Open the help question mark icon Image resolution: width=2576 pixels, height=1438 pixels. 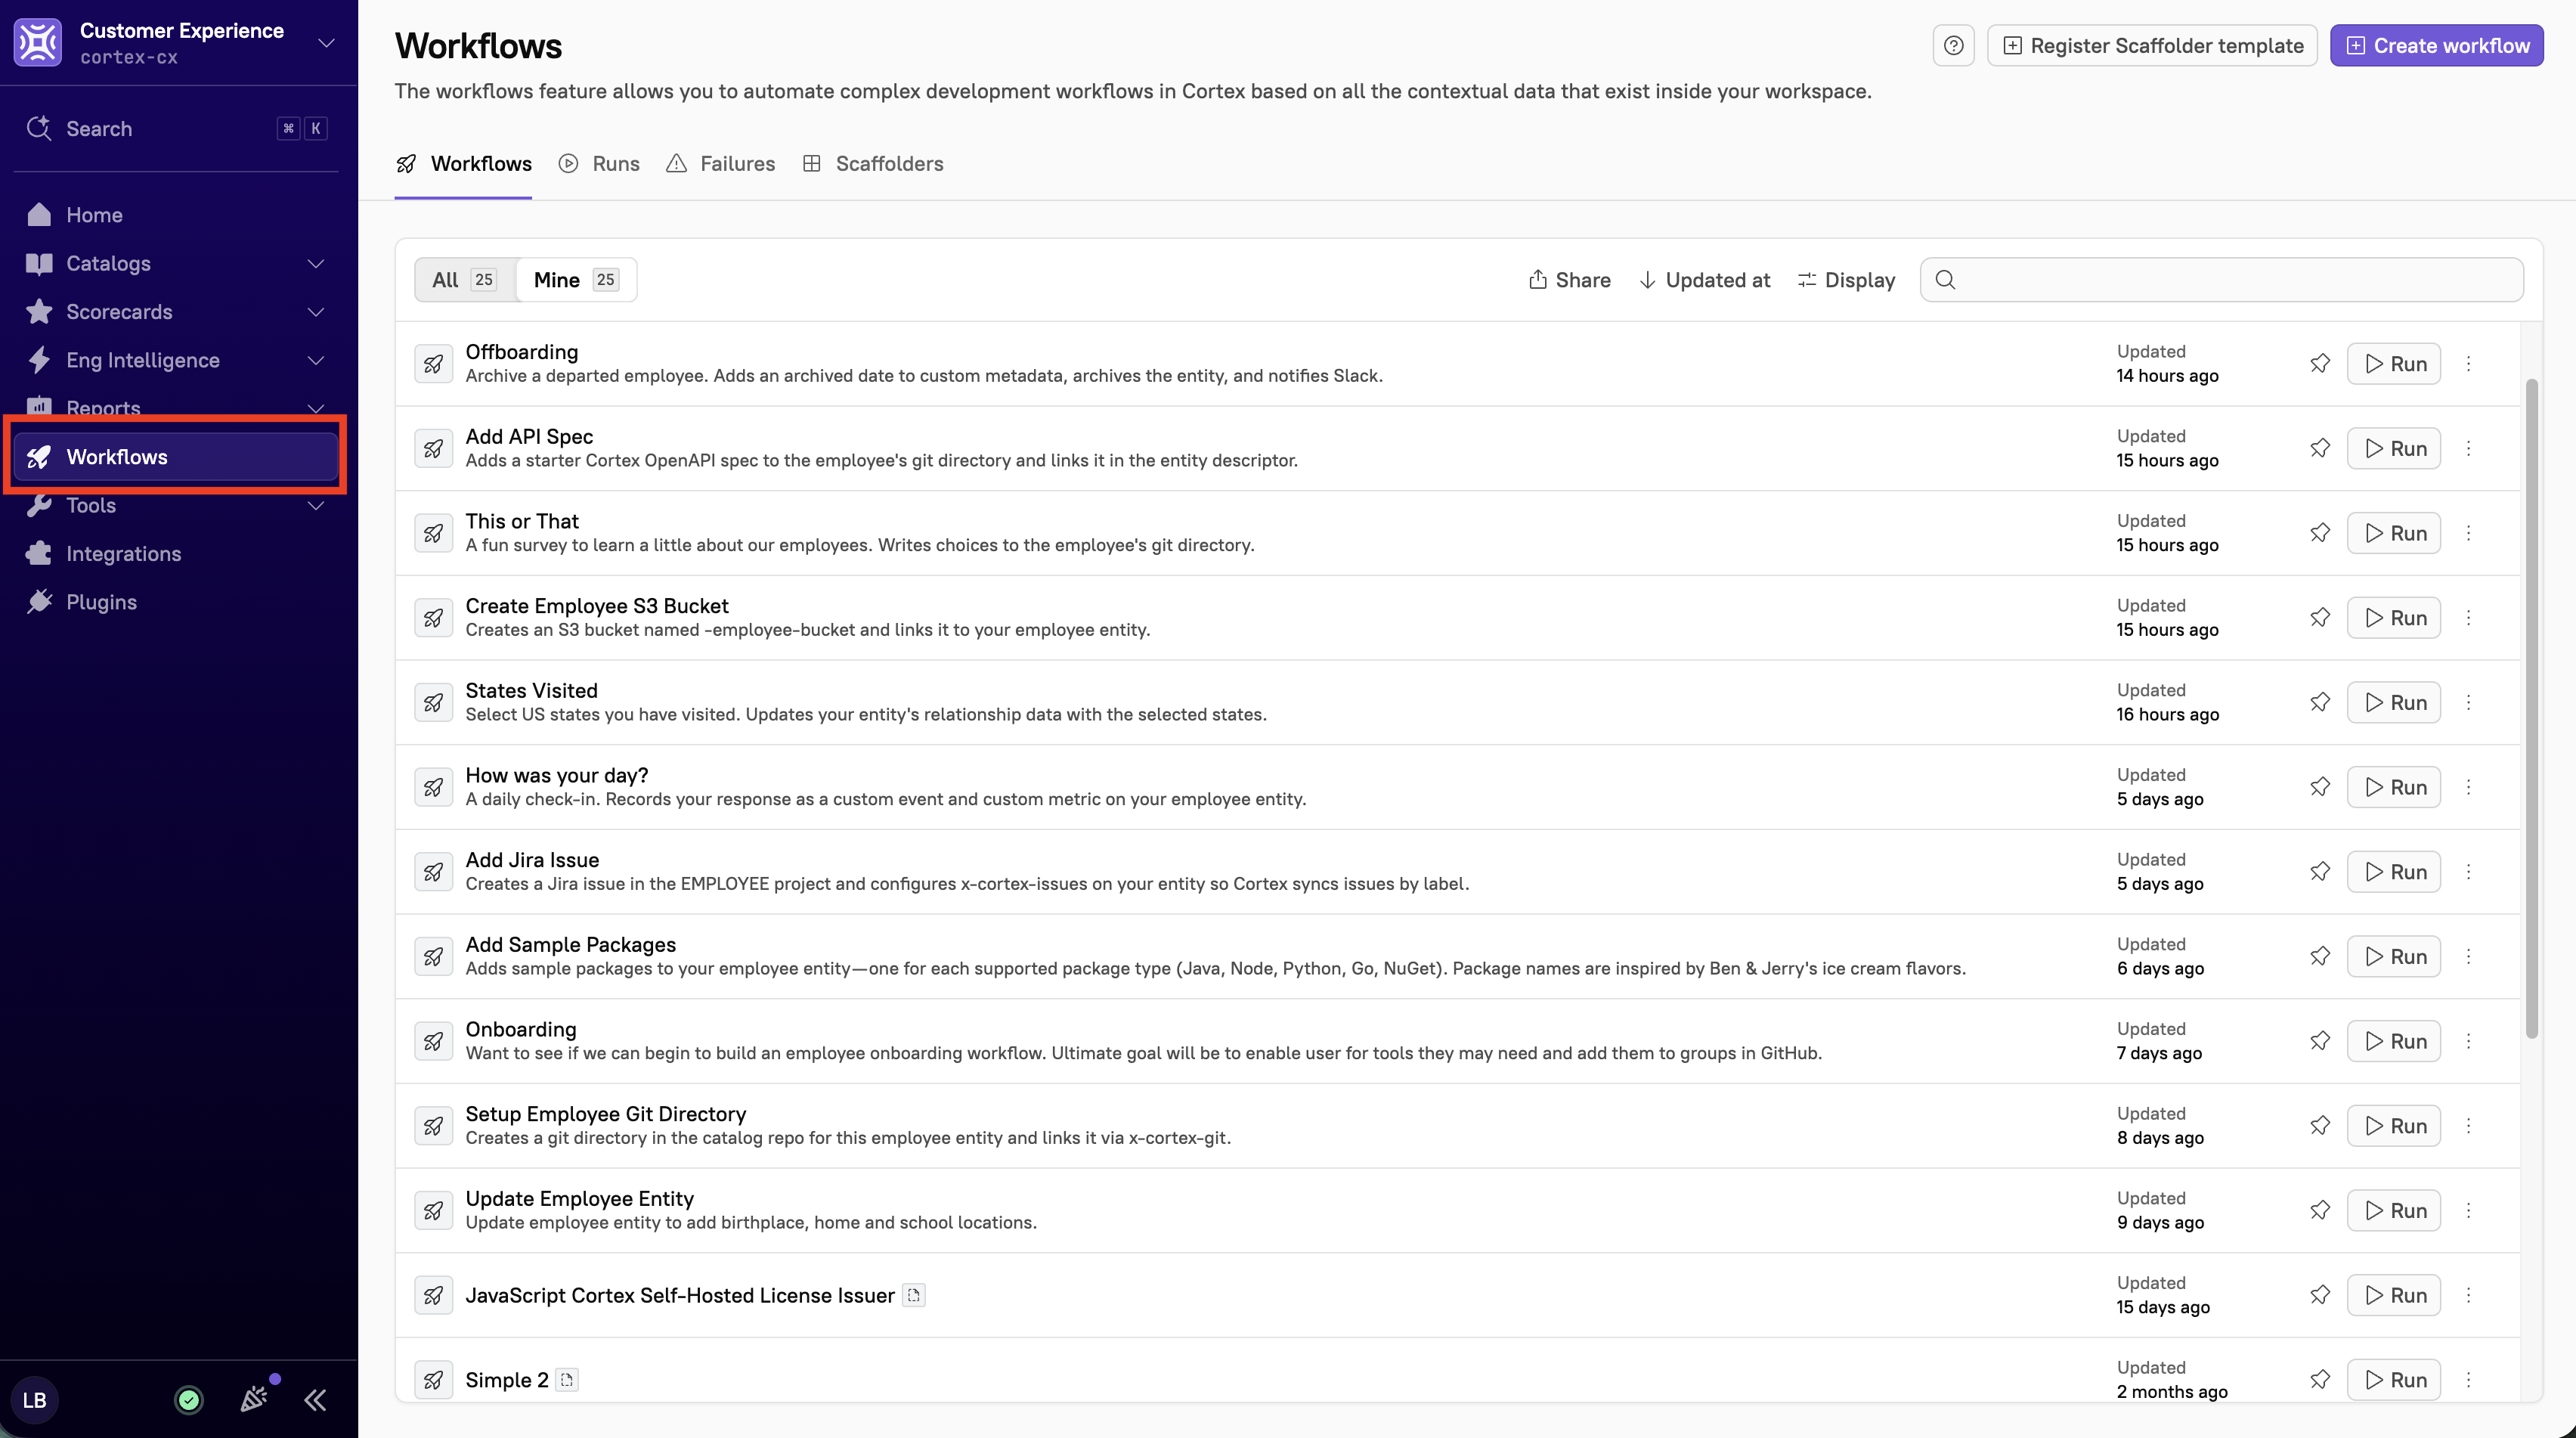point(1953,46)
